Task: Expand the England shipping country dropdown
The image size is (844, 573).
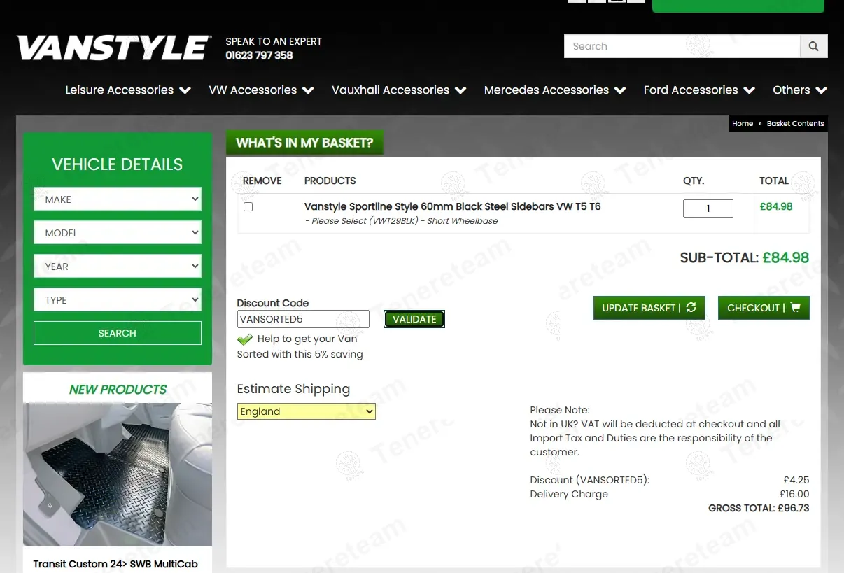Action: tap(306, 411)
